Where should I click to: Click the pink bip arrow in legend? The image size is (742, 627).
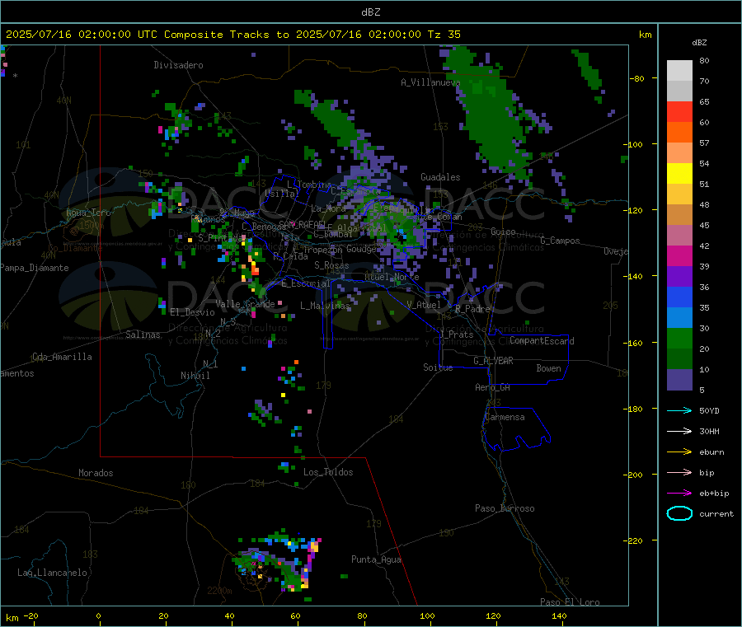coord(679,472)
